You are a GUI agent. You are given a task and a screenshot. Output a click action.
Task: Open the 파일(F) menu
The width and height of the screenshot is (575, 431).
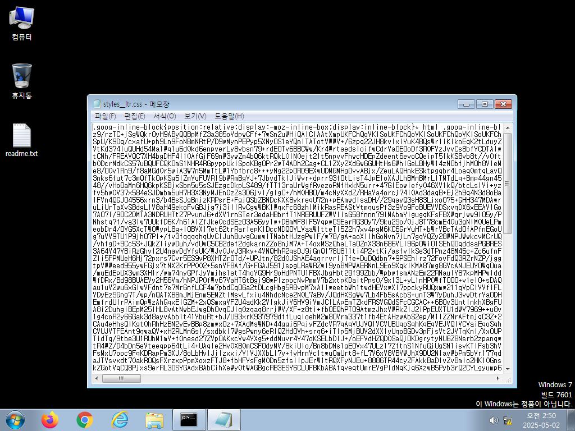coord(105,116)
